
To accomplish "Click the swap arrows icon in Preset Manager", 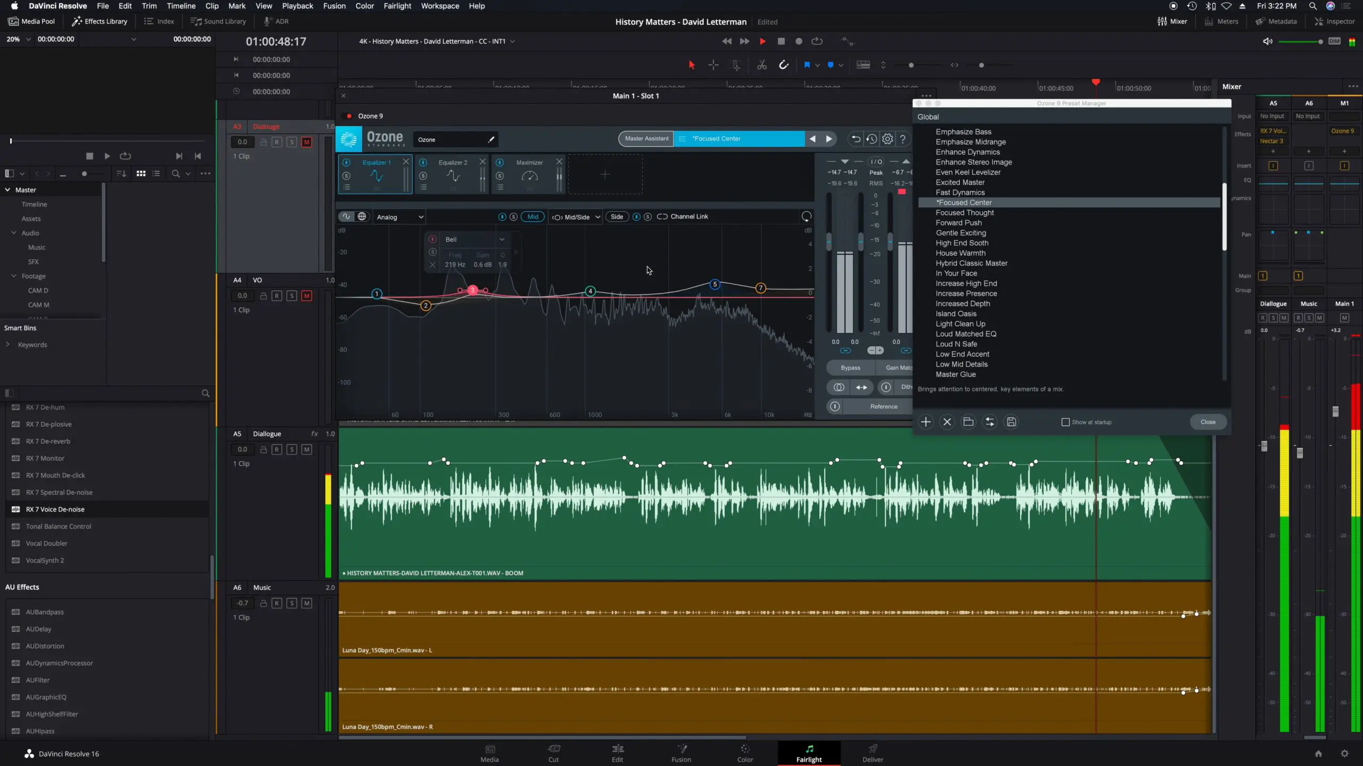I will pyautogui.click(x=990, y=422).
